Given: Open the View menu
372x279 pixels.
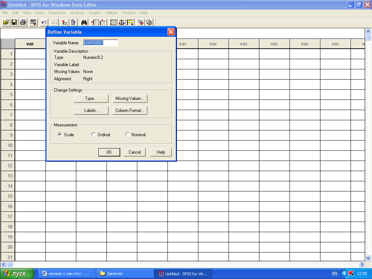Looking at the screenshot, I should click(27, 13).
